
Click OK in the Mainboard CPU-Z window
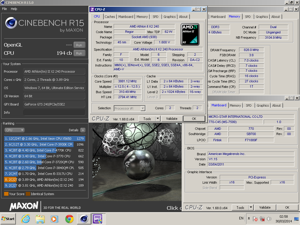click(x=287, y=208)
